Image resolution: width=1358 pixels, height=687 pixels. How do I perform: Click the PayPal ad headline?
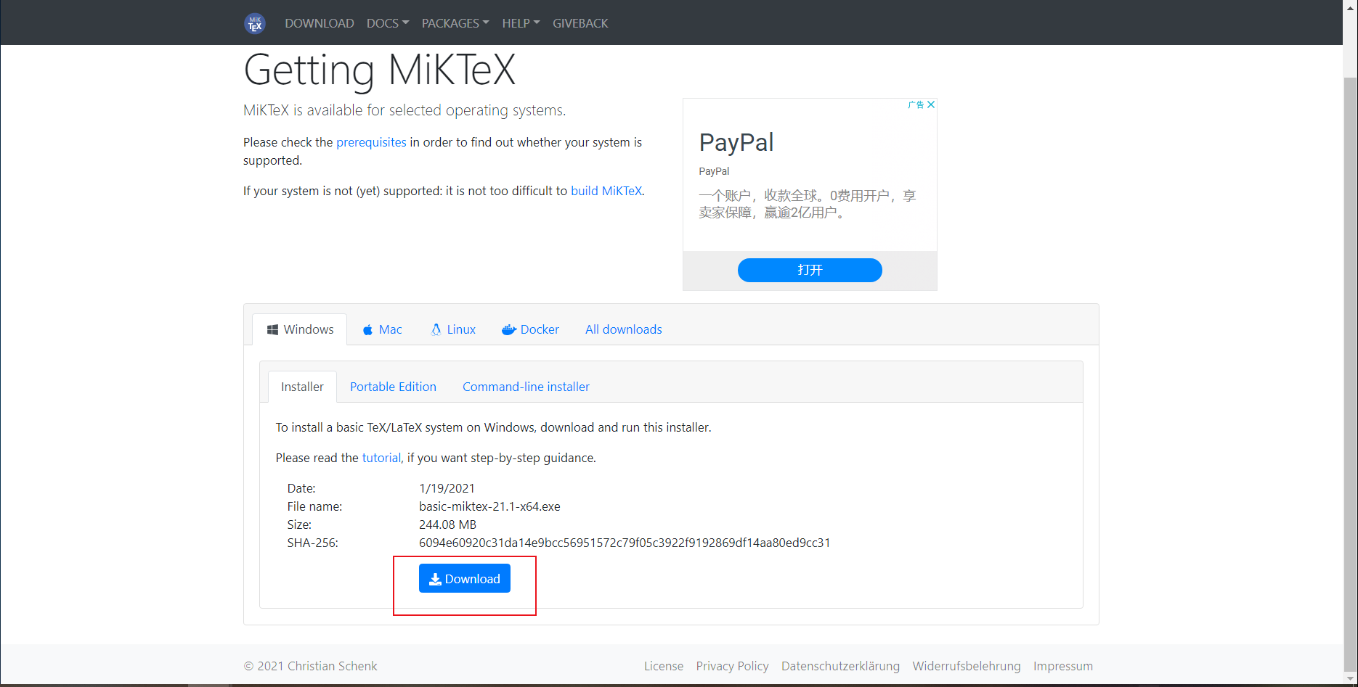pyautogui.click(x=736, y=142)
